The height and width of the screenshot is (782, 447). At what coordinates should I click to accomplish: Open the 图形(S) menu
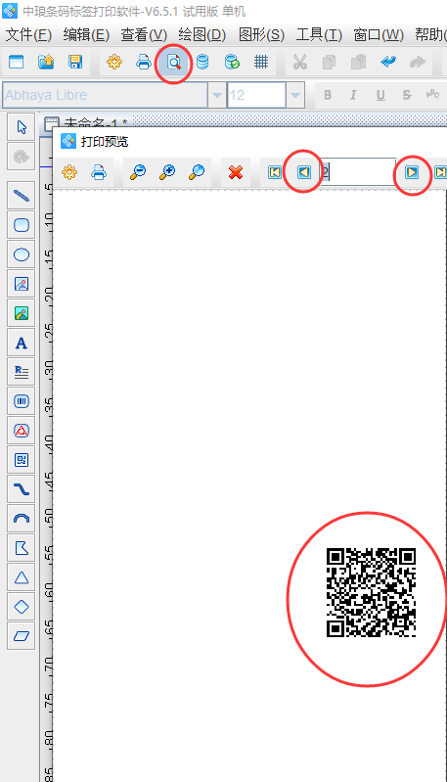(261, 35)
